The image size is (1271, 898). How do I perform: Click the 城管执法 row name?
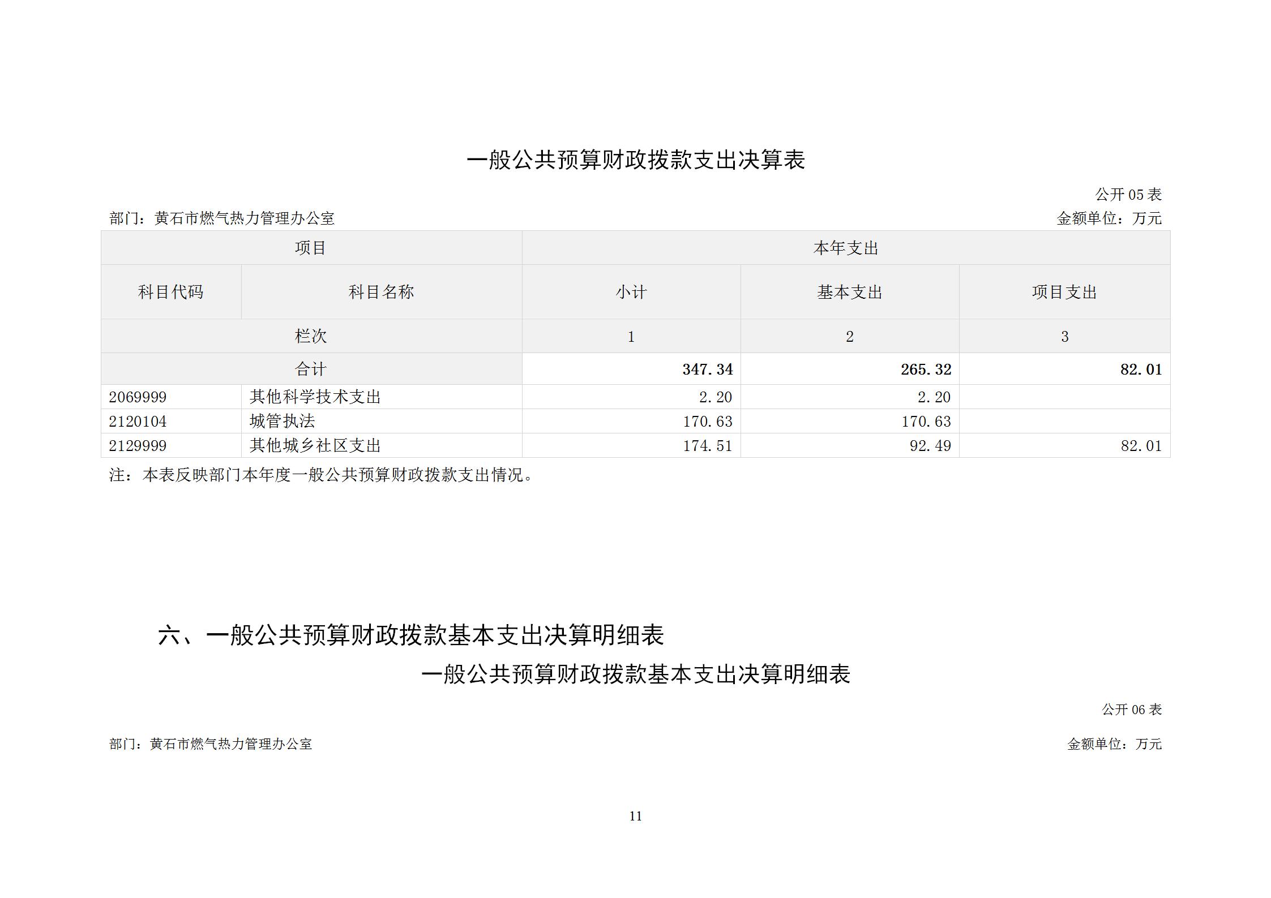(282, 421)
